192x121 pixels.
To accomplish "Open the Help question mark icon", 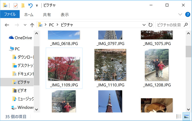I will click(188, 14).
